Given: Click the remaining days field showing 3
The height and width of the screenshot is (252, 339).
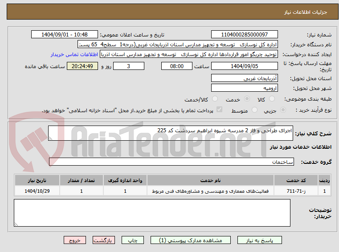Looking at the screenshot, I should 129,66.
